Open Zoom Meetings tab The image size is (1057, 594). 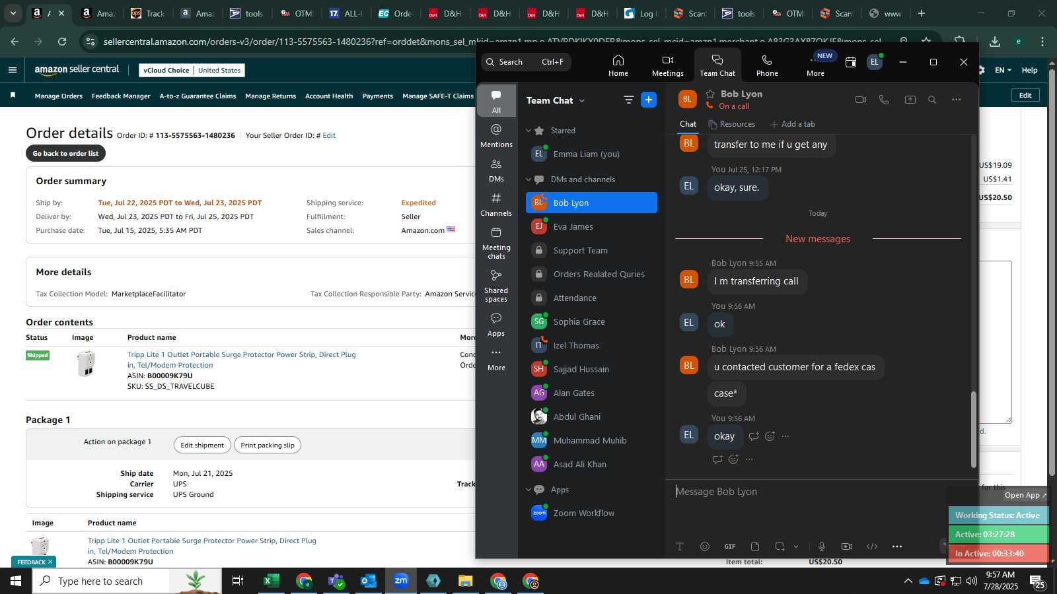pos(667,65)
